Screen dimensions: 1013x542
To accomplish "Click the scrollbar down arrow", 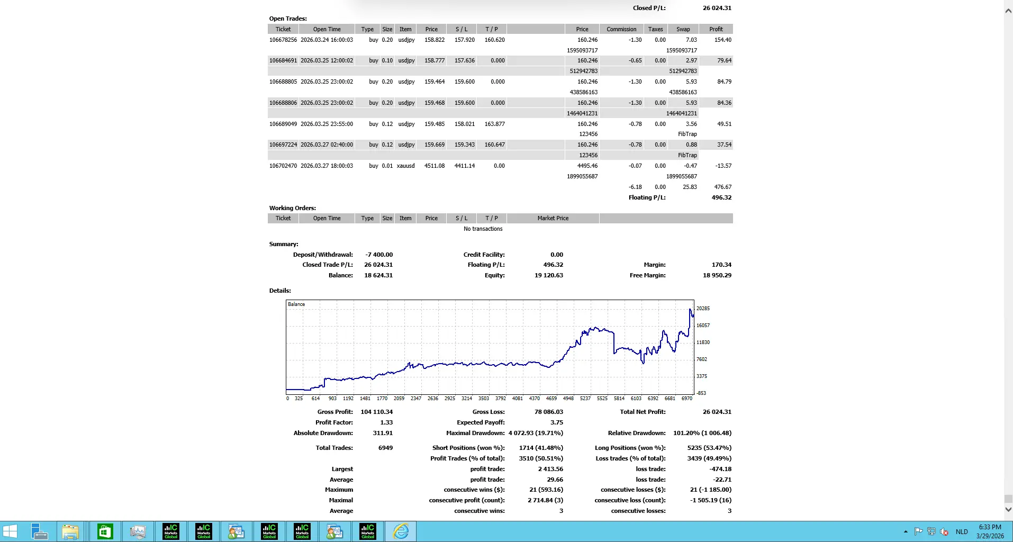I will click(1008, 509).
